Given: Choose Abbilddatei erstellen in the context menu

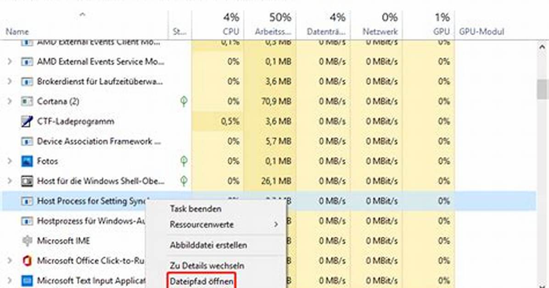Looking at the screenshot, I should click(208, 245).
